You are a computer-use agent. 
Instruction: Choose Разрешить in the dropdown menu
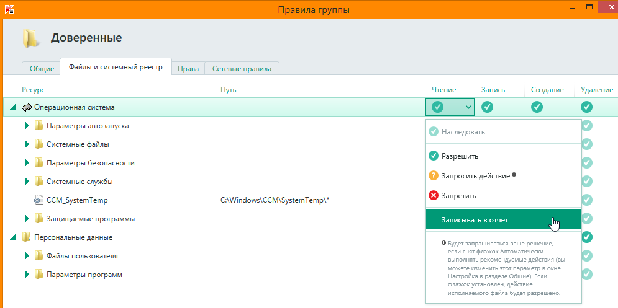504,156
